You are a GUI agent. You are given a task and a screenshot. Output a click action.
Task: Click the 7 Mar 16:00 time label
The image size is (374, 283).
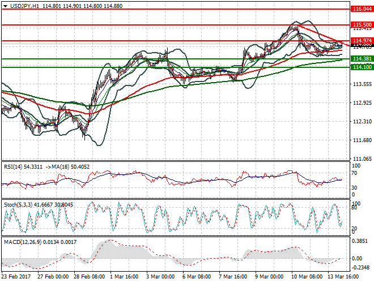pos(233,277)
